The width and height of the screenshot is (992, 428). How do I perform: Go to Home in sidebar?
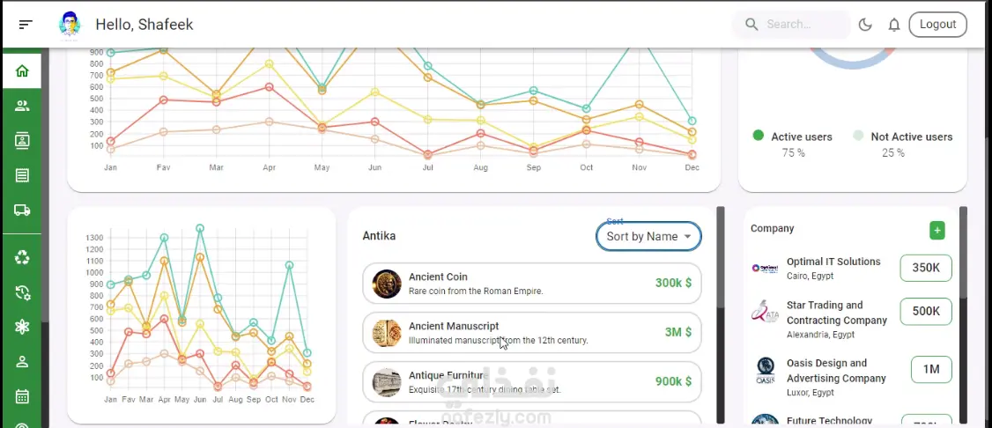click(22, 70)
